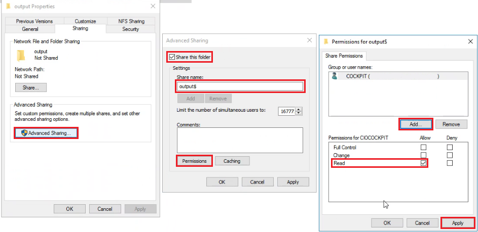Click the disabled Apply in output Properties
This screenshot has width=478, height=232.
click(x=140, y=209)
